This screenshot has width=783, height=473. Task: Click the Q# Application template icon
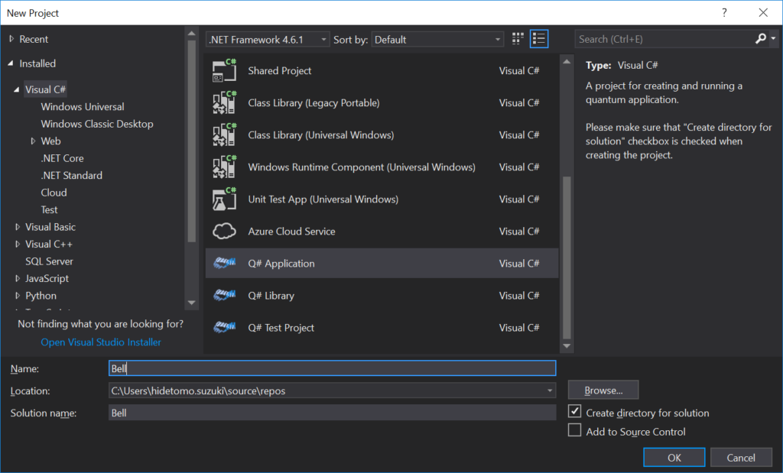point(224,263)
